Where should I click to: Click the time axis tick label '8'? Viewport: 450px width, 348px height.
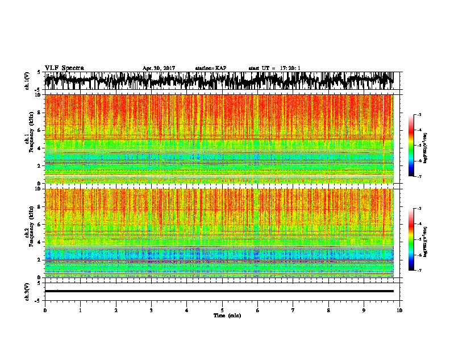328,310
